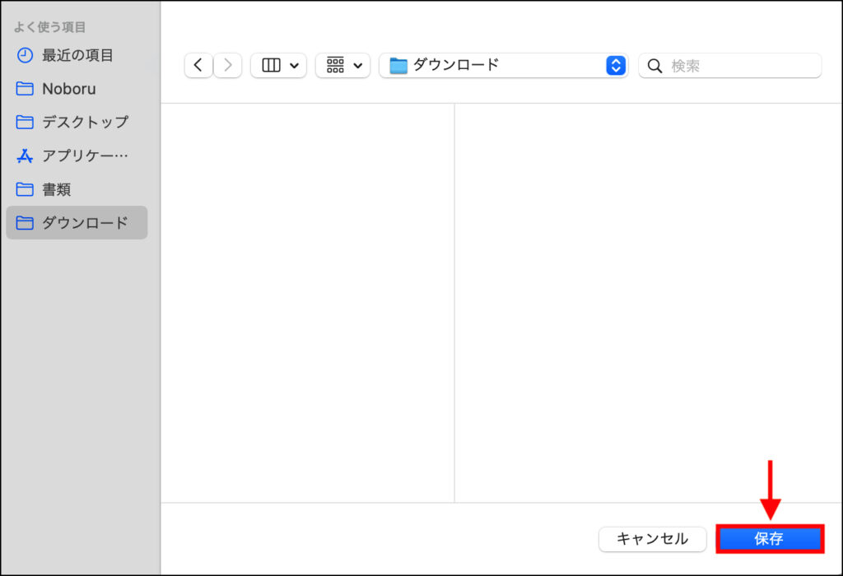Select 書類 in the sidebar

pyautogui.click(x=77, y=189)
